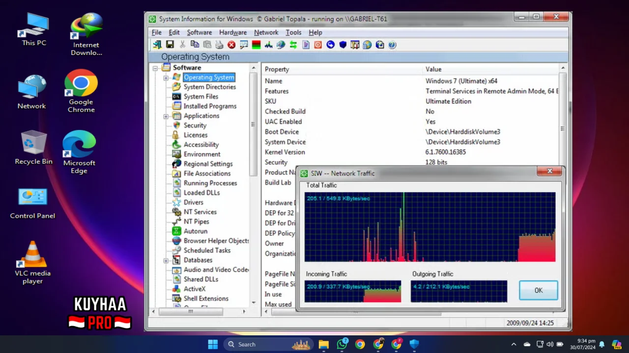Select System Directories in tree
629x353 pixels.
(210, 87)
